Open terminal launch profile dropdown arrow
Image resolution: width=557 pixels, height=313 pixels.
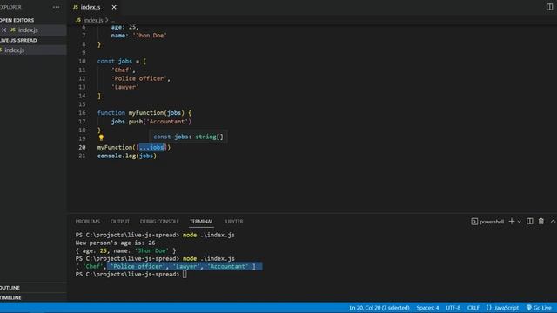[519, 222]
